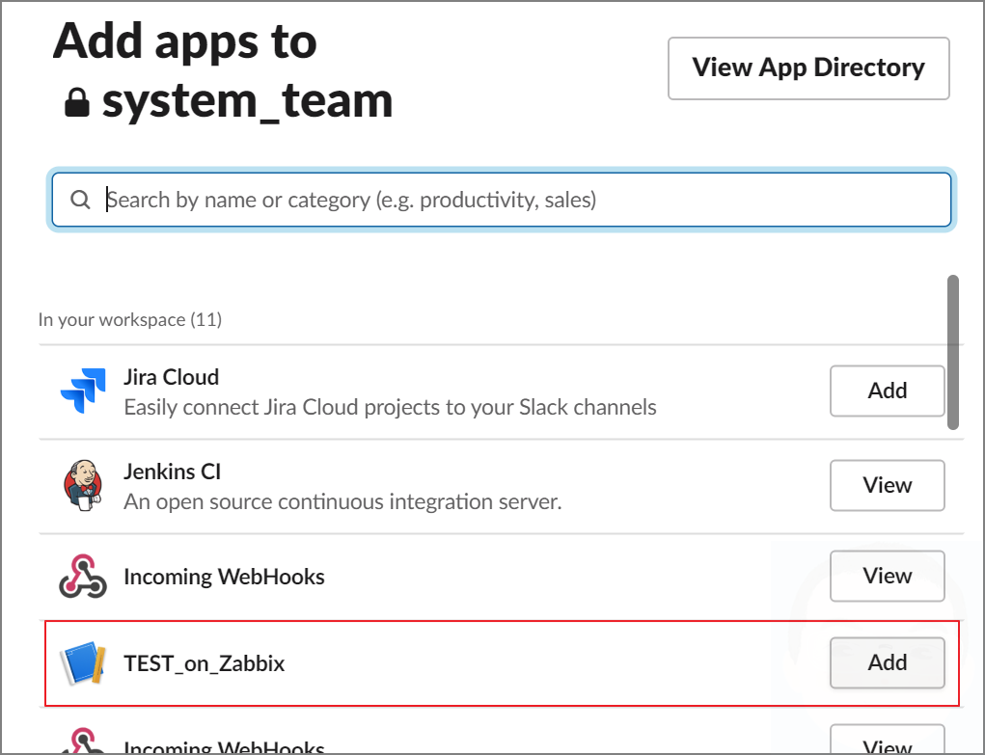Screen dimensions: 985x755
Task: Add the Jira Cloud app
Action: pos(887,391)
